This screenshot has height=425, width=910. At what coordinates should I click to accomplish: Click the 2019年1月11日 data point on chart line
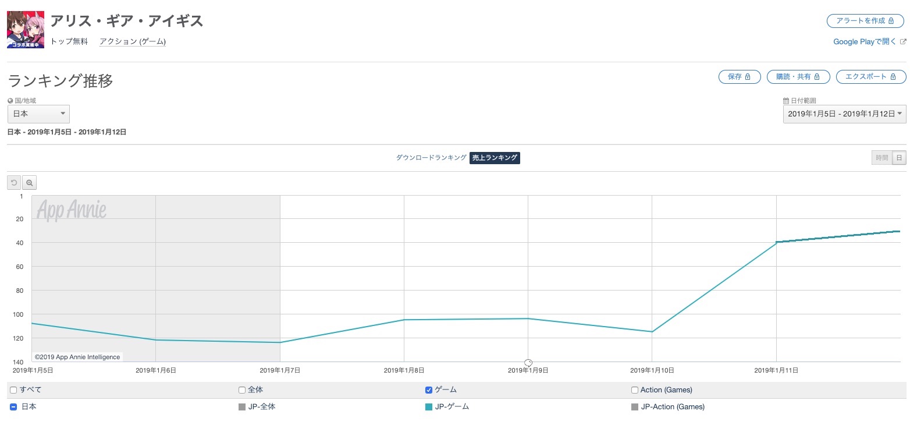[x=776, y=242]
